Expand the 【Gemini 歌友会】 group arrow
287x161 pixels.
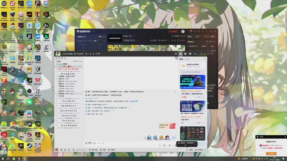[57, 121]
